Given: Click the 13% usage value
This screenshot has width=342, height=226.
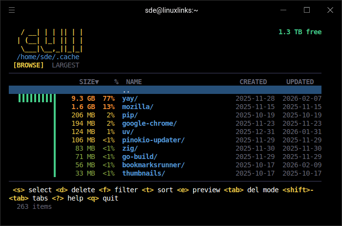Looking at the screenshot, I should pos(109,107).
